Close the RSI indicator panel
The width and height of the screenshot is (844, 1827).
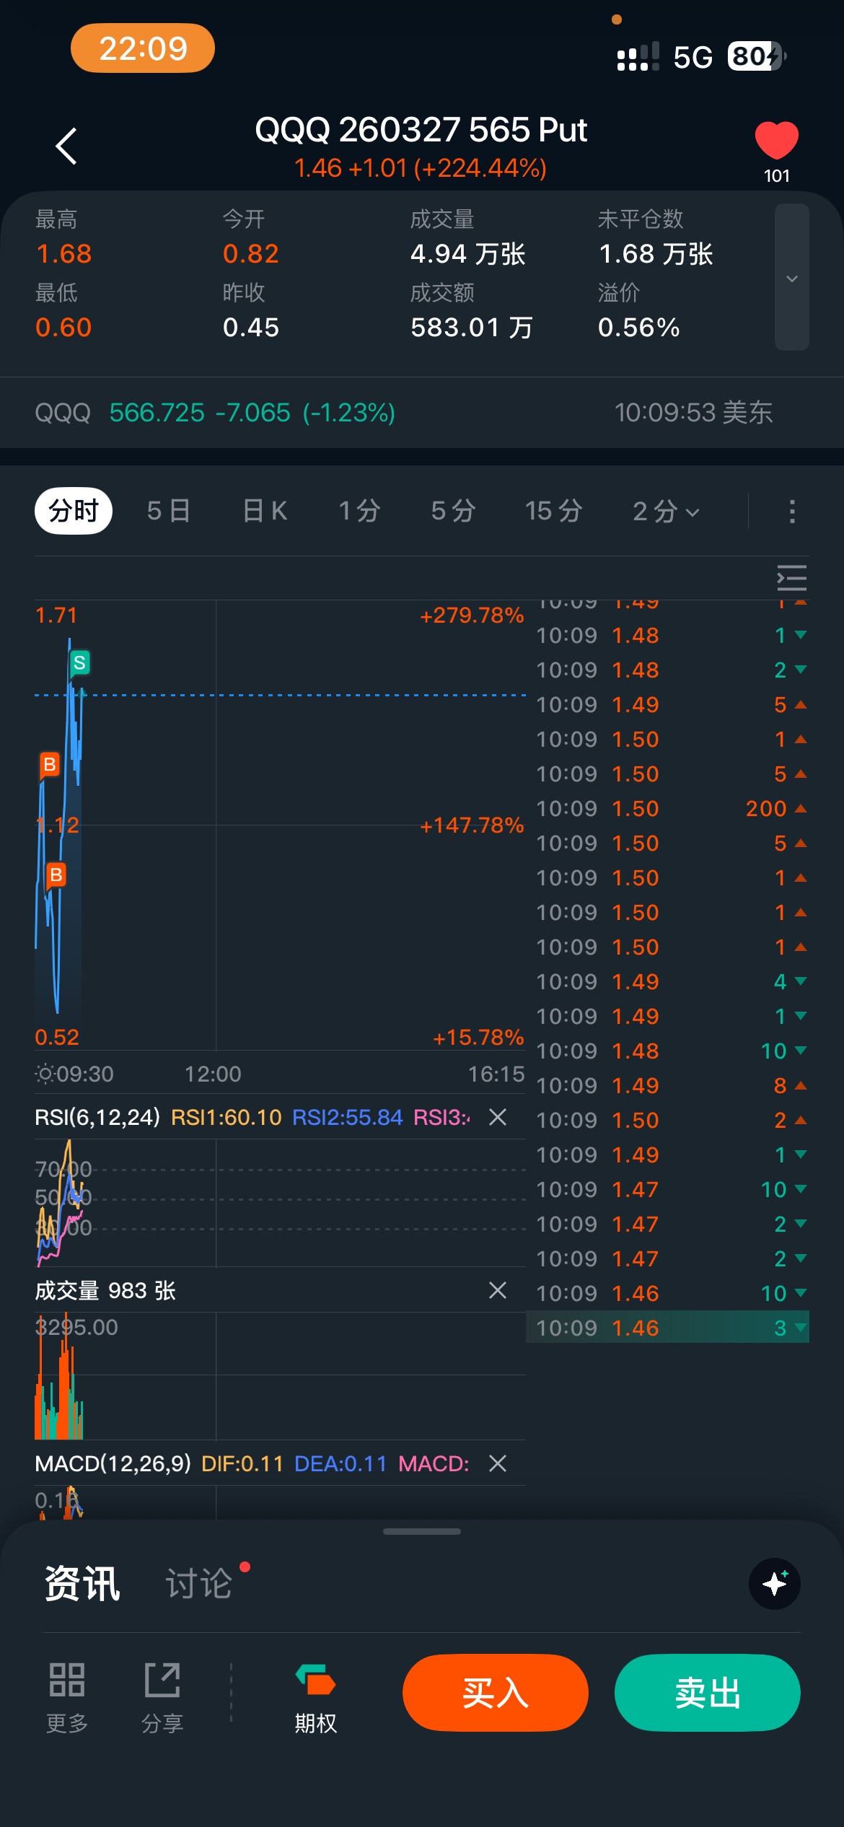click(x=498, y=1117)
